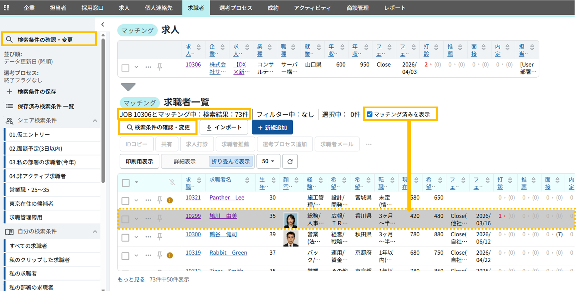
Task: Click the unlink icon in the table header
Action: (x=172, y=182)
